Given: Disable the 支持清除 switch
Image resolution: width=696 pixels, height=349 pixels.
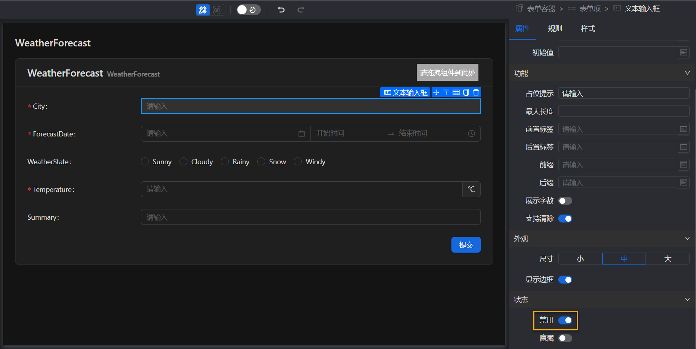Looking at the screenshot, I should click(x=565, y=219).
